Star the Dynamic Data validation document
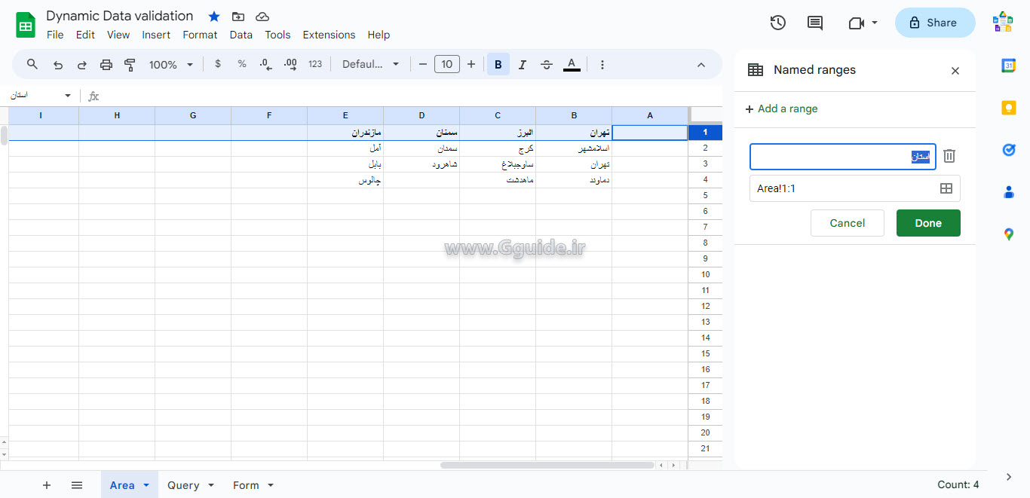1030x498 pixels. 214,17
